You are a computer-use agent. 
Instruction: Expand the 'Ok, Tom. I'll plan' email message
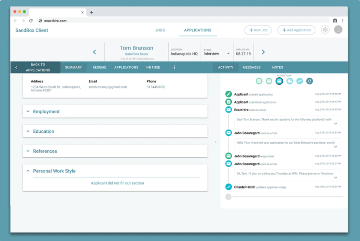(x=335, y=177)
